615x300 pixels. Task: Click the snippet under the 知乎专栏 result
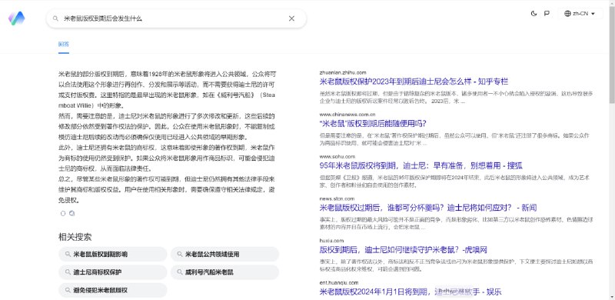pos(456,98)
